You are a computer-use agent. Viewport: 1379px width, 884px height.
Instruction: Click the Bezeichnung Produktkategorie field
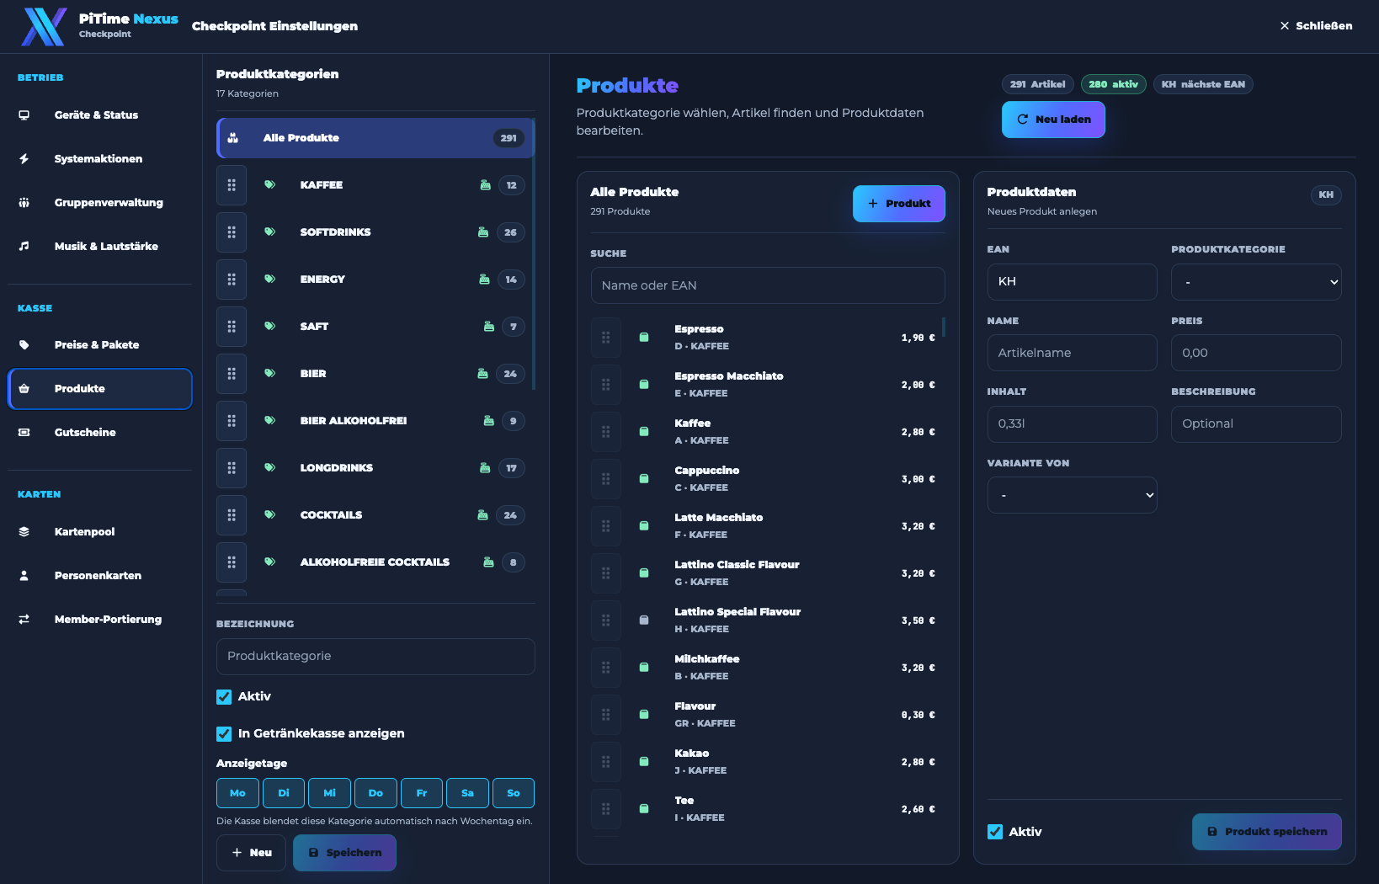tap(375, 657)
